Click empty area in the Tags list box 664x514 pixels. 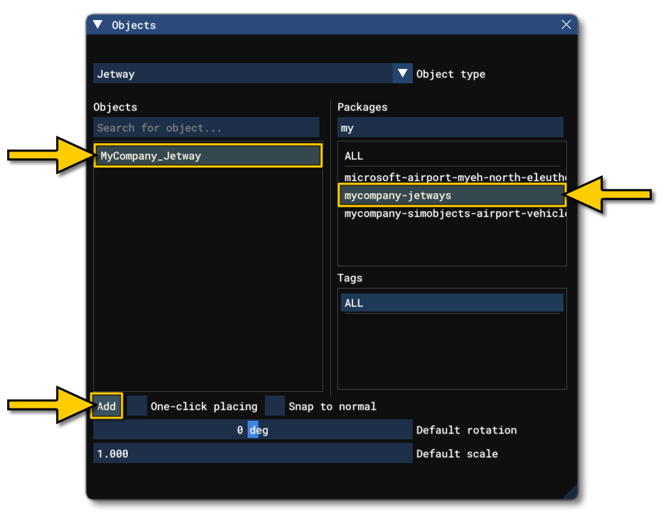[x=452, y=352]
